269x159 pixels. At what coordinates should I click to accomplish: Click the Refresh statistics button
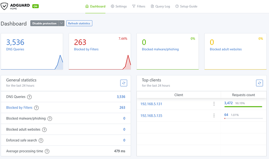tap(79, 23)
